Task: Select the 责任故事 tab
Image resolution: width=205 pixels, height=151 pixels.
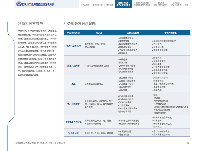Action: (109, 5)
